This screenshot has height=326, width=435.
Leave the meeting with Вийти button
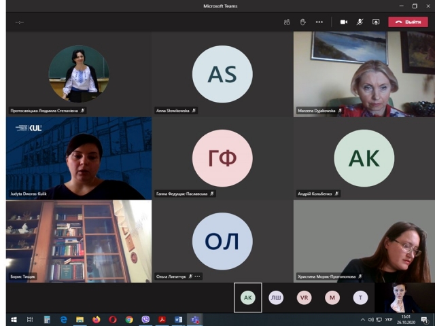tap(408, 22)
